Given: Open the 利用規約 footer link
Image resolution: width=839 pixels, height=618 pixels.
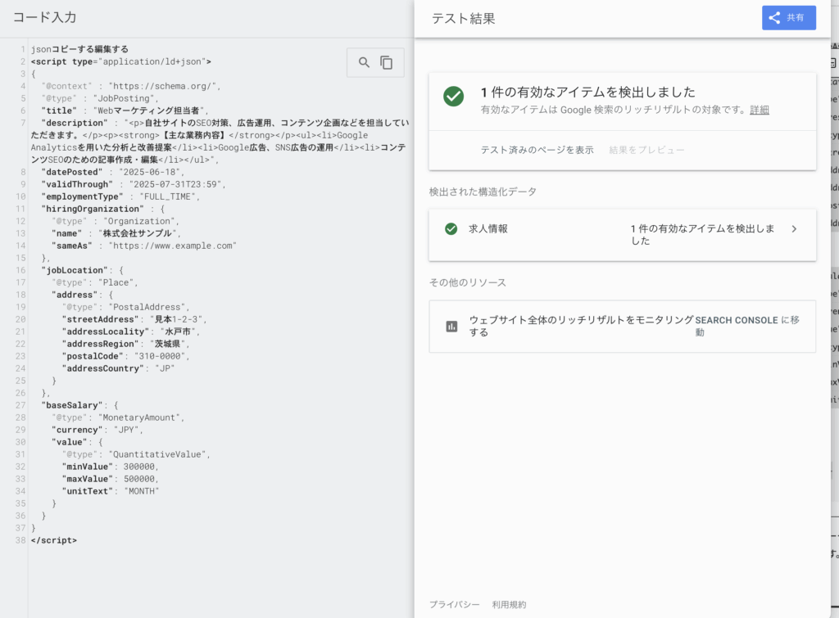Looking at the screenshot, I should [509, 605].
